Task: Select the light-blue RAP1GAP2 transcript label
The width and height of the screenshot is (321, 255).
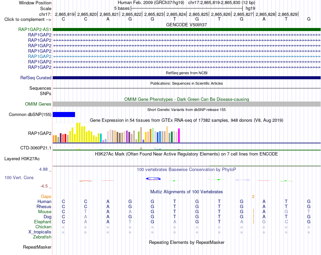Action: (40, 56)
